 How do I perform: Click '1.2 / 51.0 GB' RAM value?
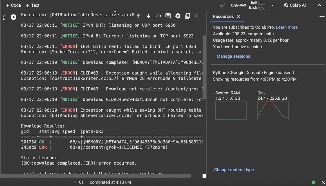(x=228, y=98)
